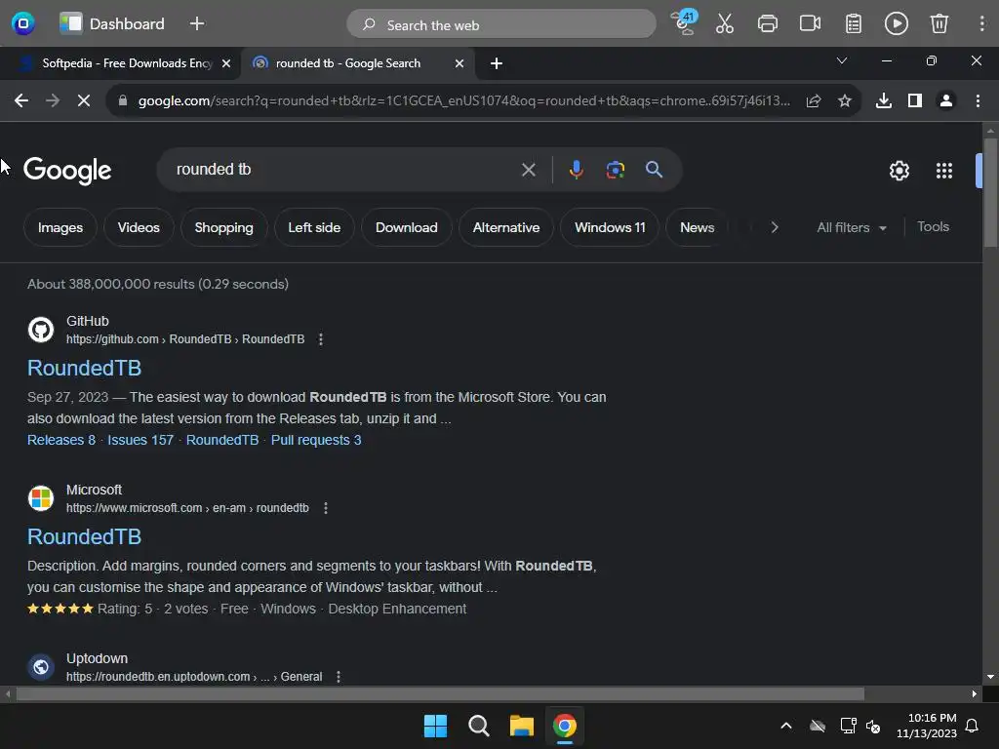The width and height of the screenshot is (999, 749).
Task: Start voice search with microphone
Action: click(x=576, y=170)
